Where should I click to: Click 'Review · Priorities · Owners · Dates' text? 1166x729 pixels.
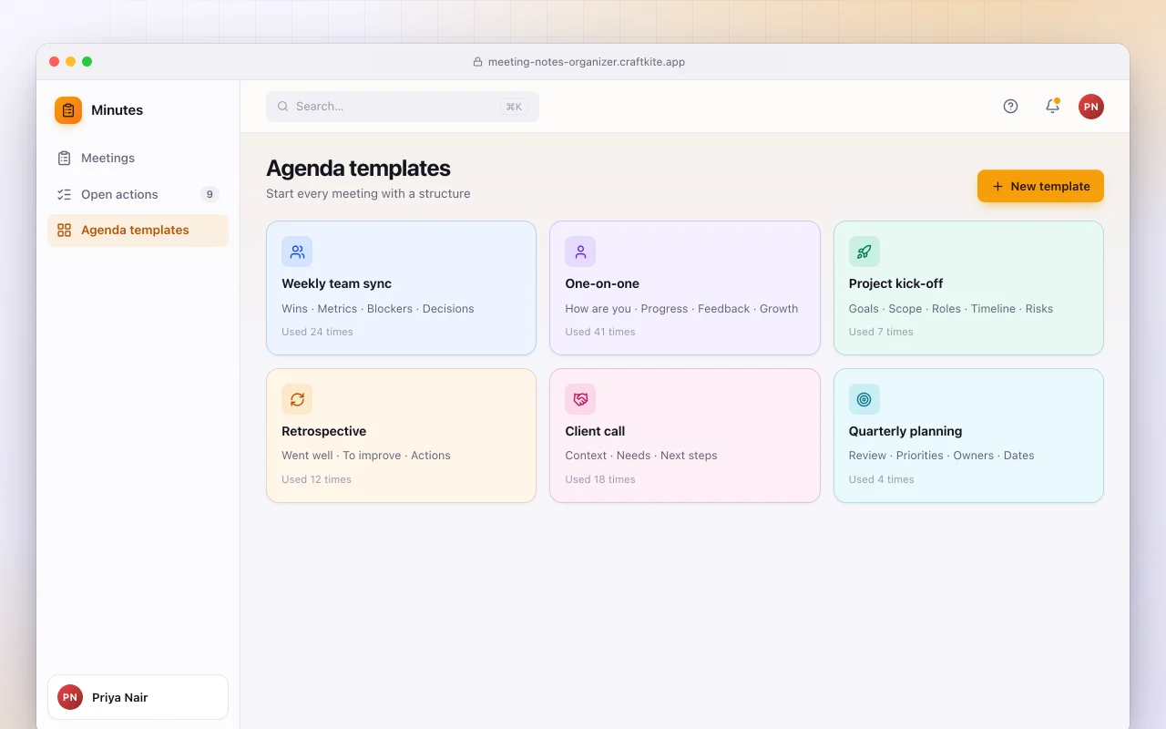(x=942, y=456)
